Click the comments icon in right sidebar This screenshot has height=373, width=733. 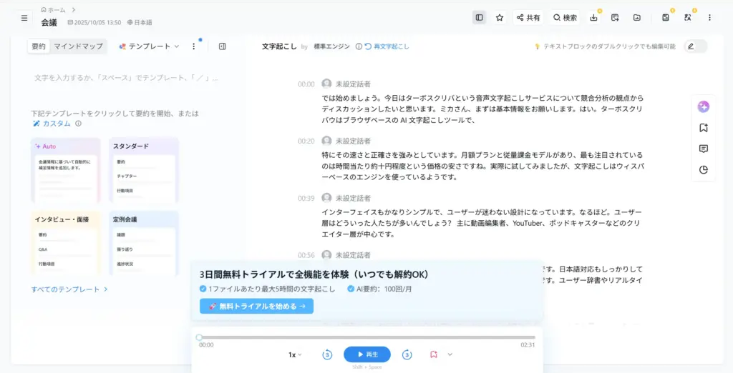tap(703, 149)
